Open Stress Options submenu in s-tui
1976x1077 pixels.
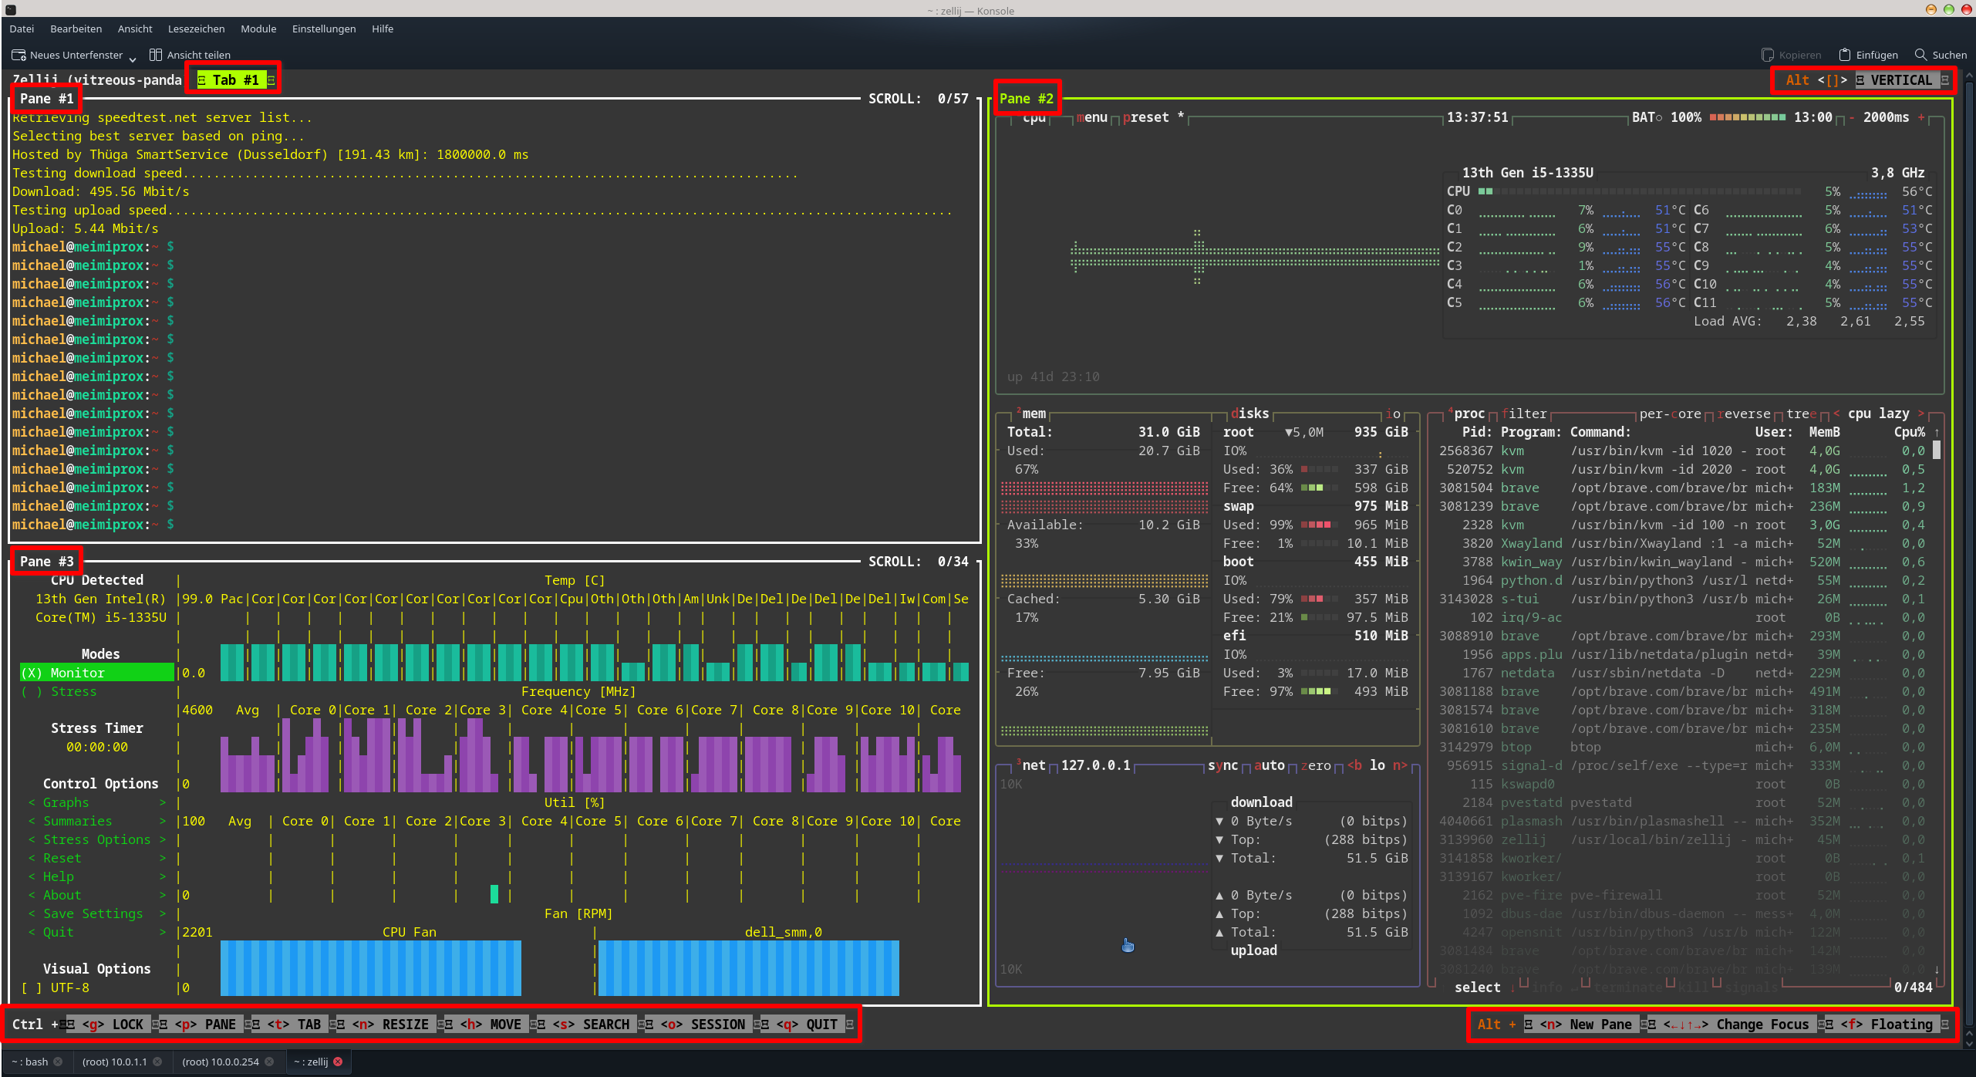(x=97, y=839)
